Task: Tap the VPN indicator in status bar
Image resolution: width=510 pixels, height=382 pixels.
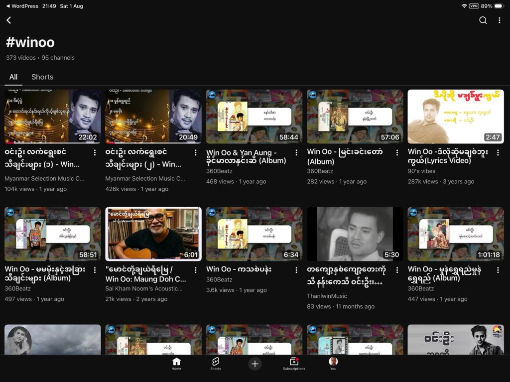Action: click(x=474, y=6)
